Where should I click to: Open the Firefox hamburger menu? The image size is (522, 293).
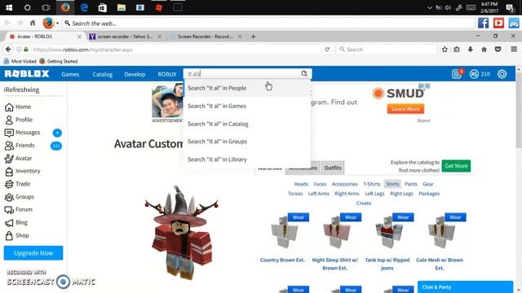[x=514, y=49]
